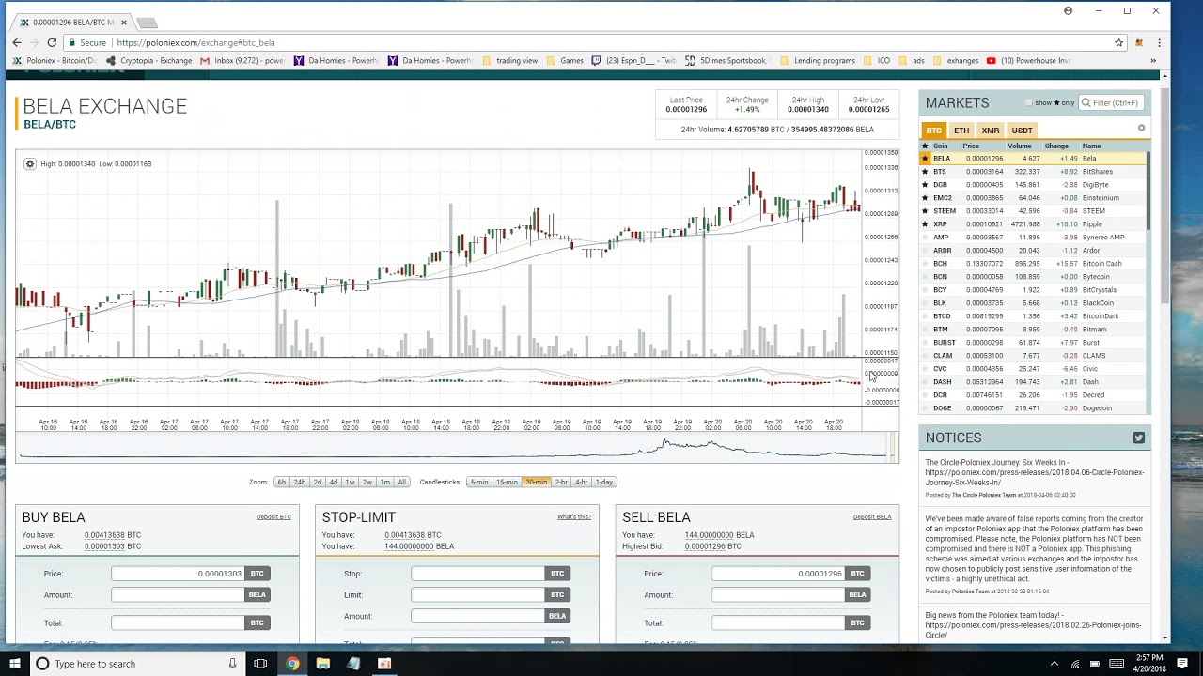The image size is (1203, 676).
Task: Sort markets by the Volume column
Action: pyautogui.click(x=1019, y=146)
